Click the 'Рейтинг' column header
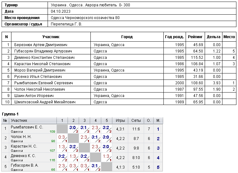This screenshot has height=173, width=238. click(195, 37)
